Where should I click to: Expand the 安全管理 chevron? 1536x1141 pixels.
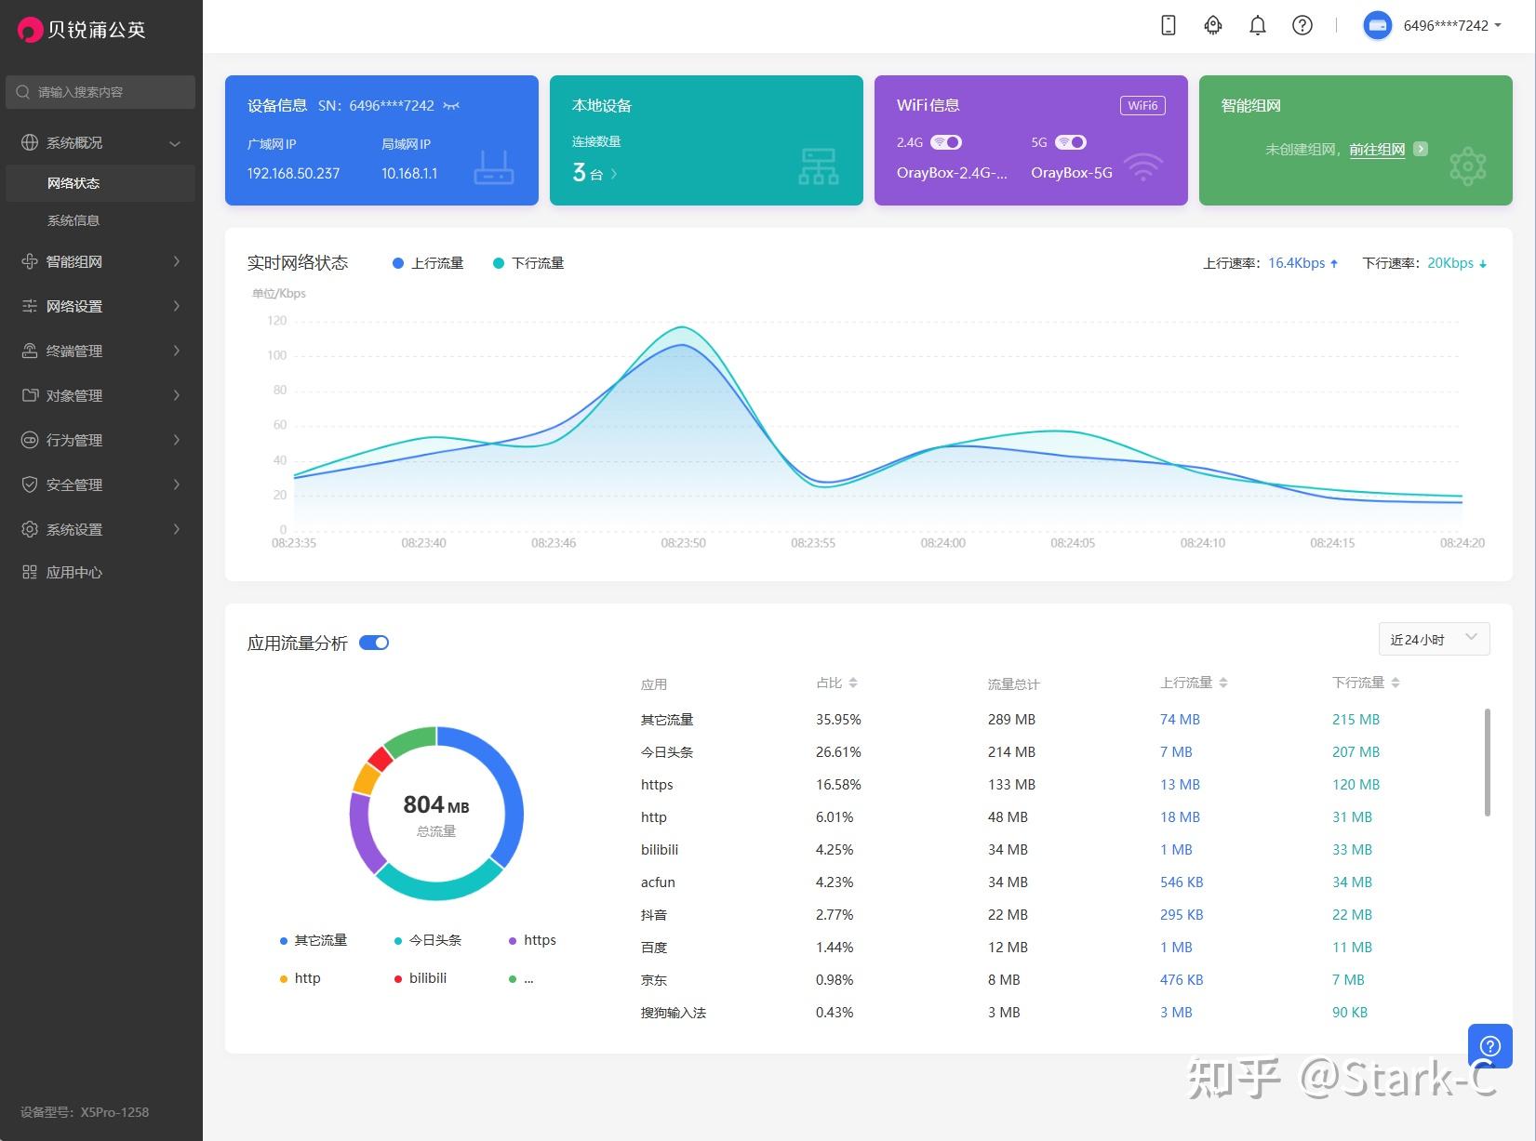pos(177,484)
